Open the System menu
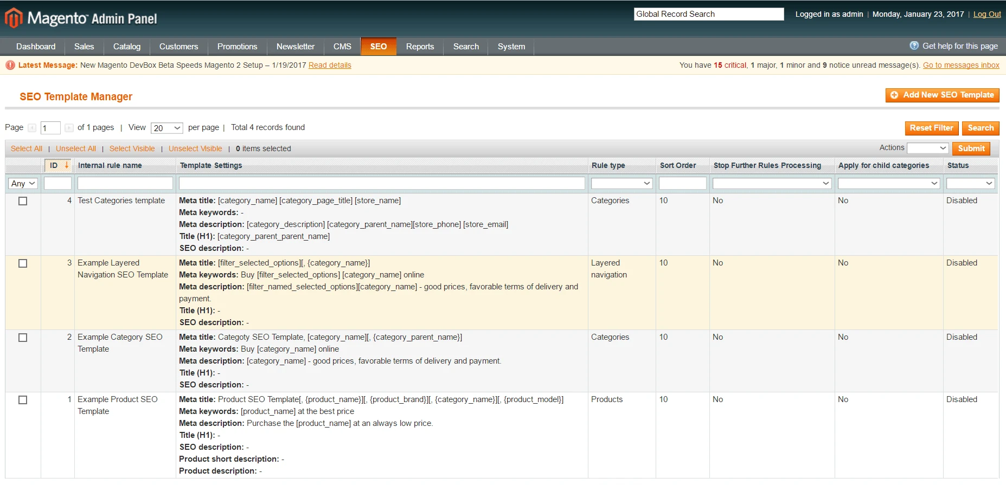Viewport: 1006px width, 485px height. click(x=511, y=47)
